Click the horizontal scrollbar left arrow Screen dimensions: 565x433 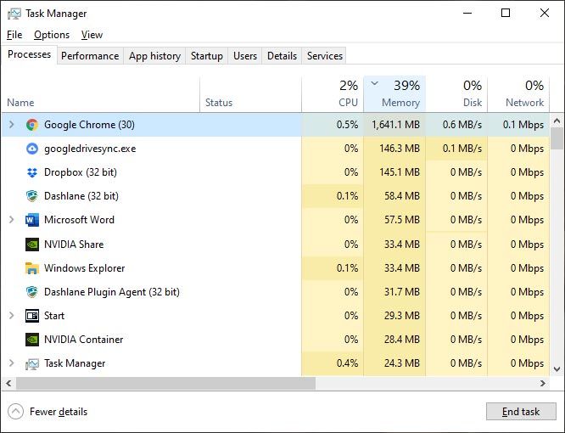(8, 383)
